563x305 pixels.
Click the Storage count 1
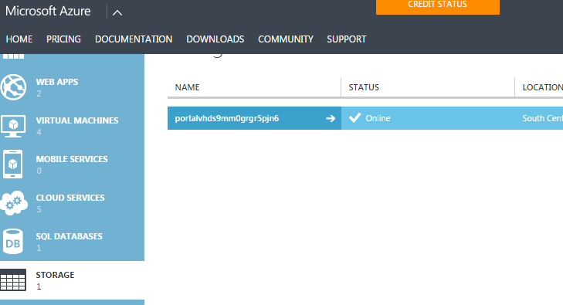[x=39, y=286]
